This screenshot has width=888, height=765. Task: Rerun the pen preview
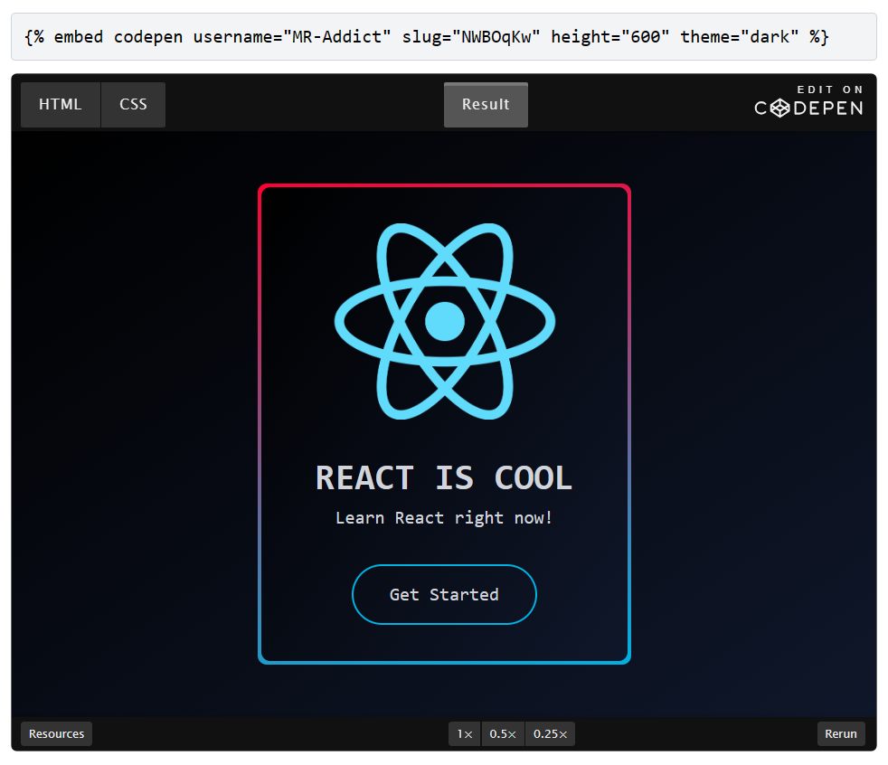(840, 733)
